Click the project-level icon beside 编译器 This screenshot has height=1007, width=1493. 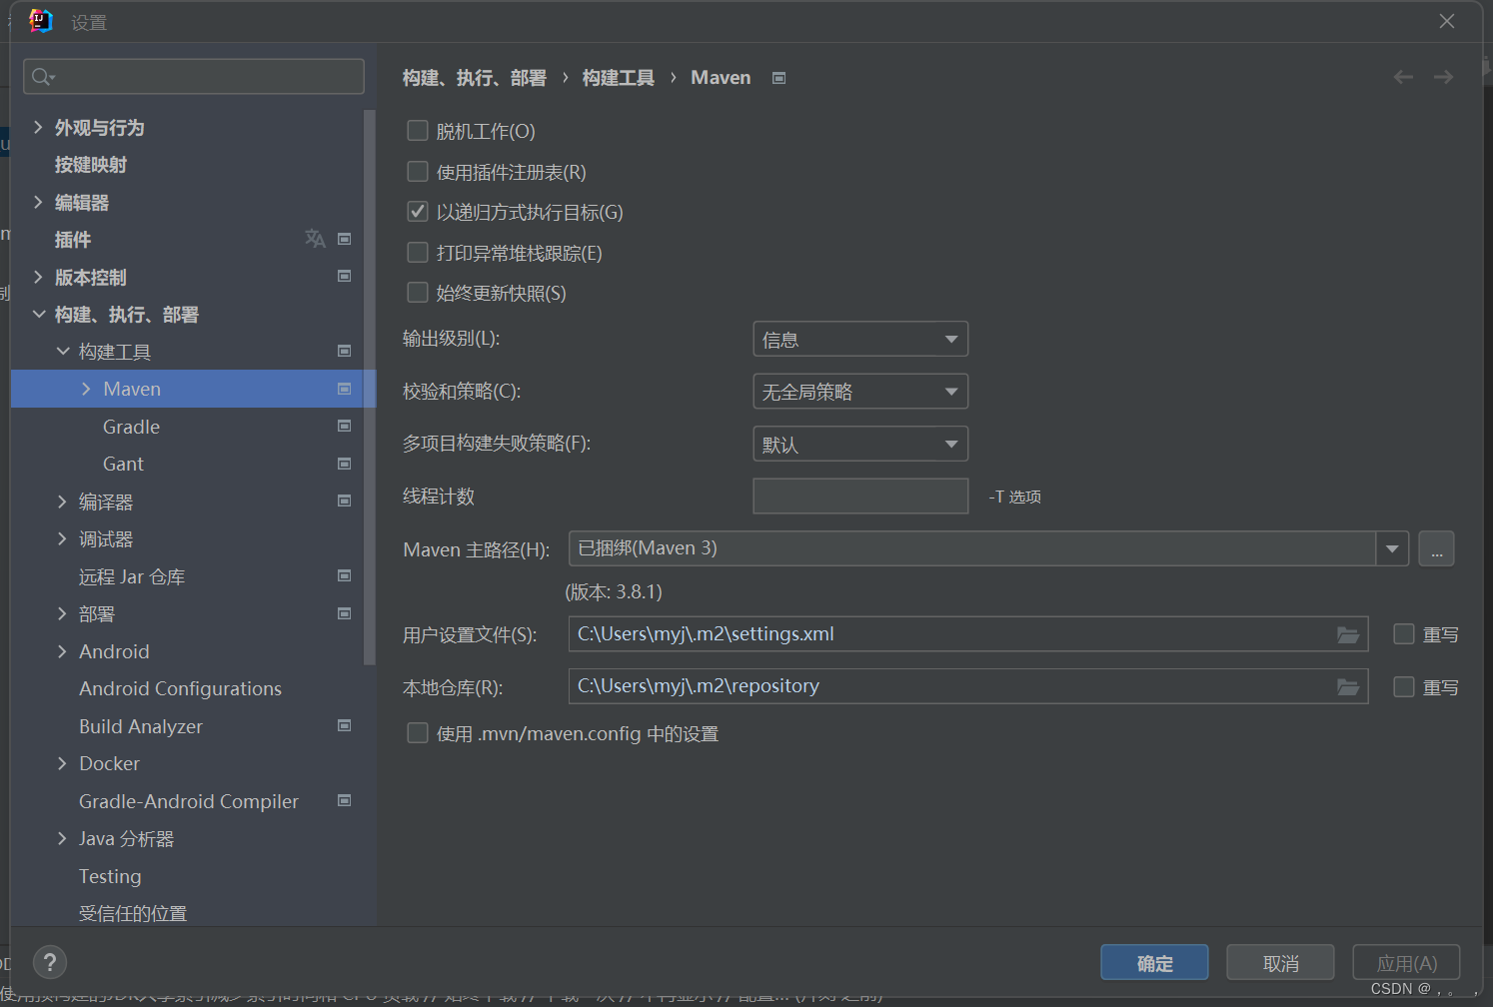tap(345, 501)
